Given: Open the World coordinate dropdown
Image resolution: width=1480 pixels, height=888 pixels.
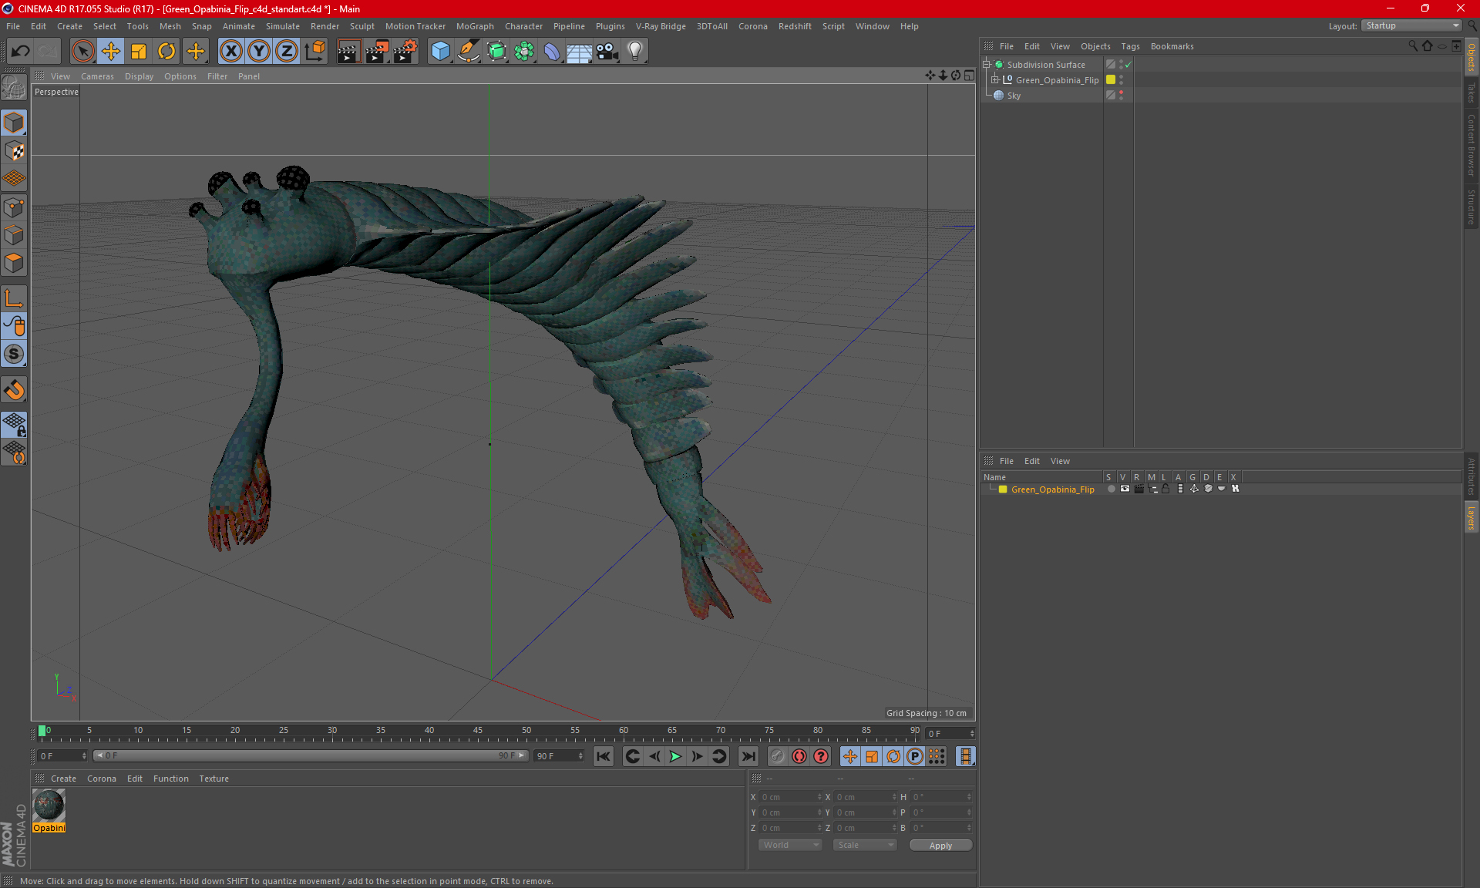Looking at the screenshot, I should click(790, 846).
